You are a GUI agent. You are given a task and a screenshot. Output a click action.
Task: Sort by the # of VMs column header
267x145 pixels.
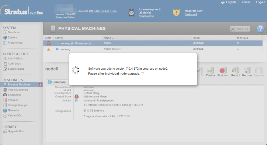click(x=249, y=38)
